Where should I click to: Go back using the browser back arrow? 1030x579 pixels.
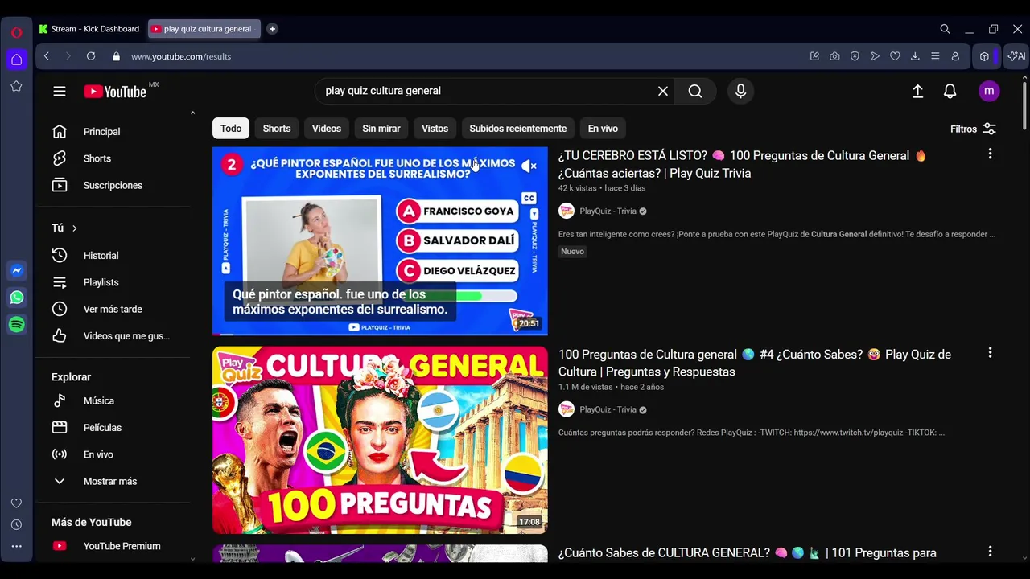[x=47, y=56]
